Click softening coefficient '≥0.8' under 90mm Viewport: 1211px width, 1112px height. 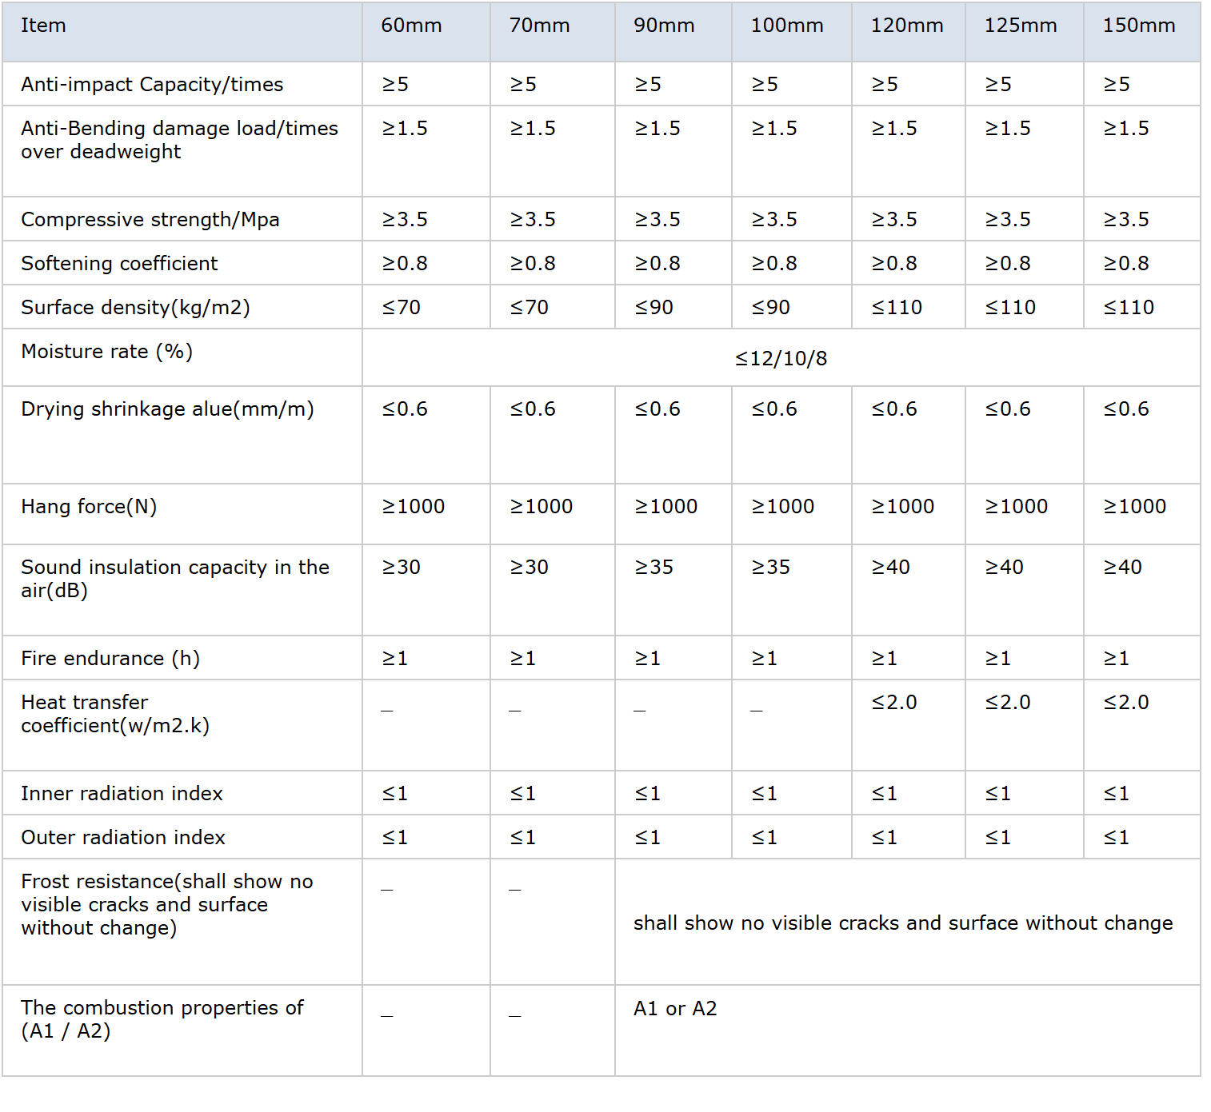point(657,264)
